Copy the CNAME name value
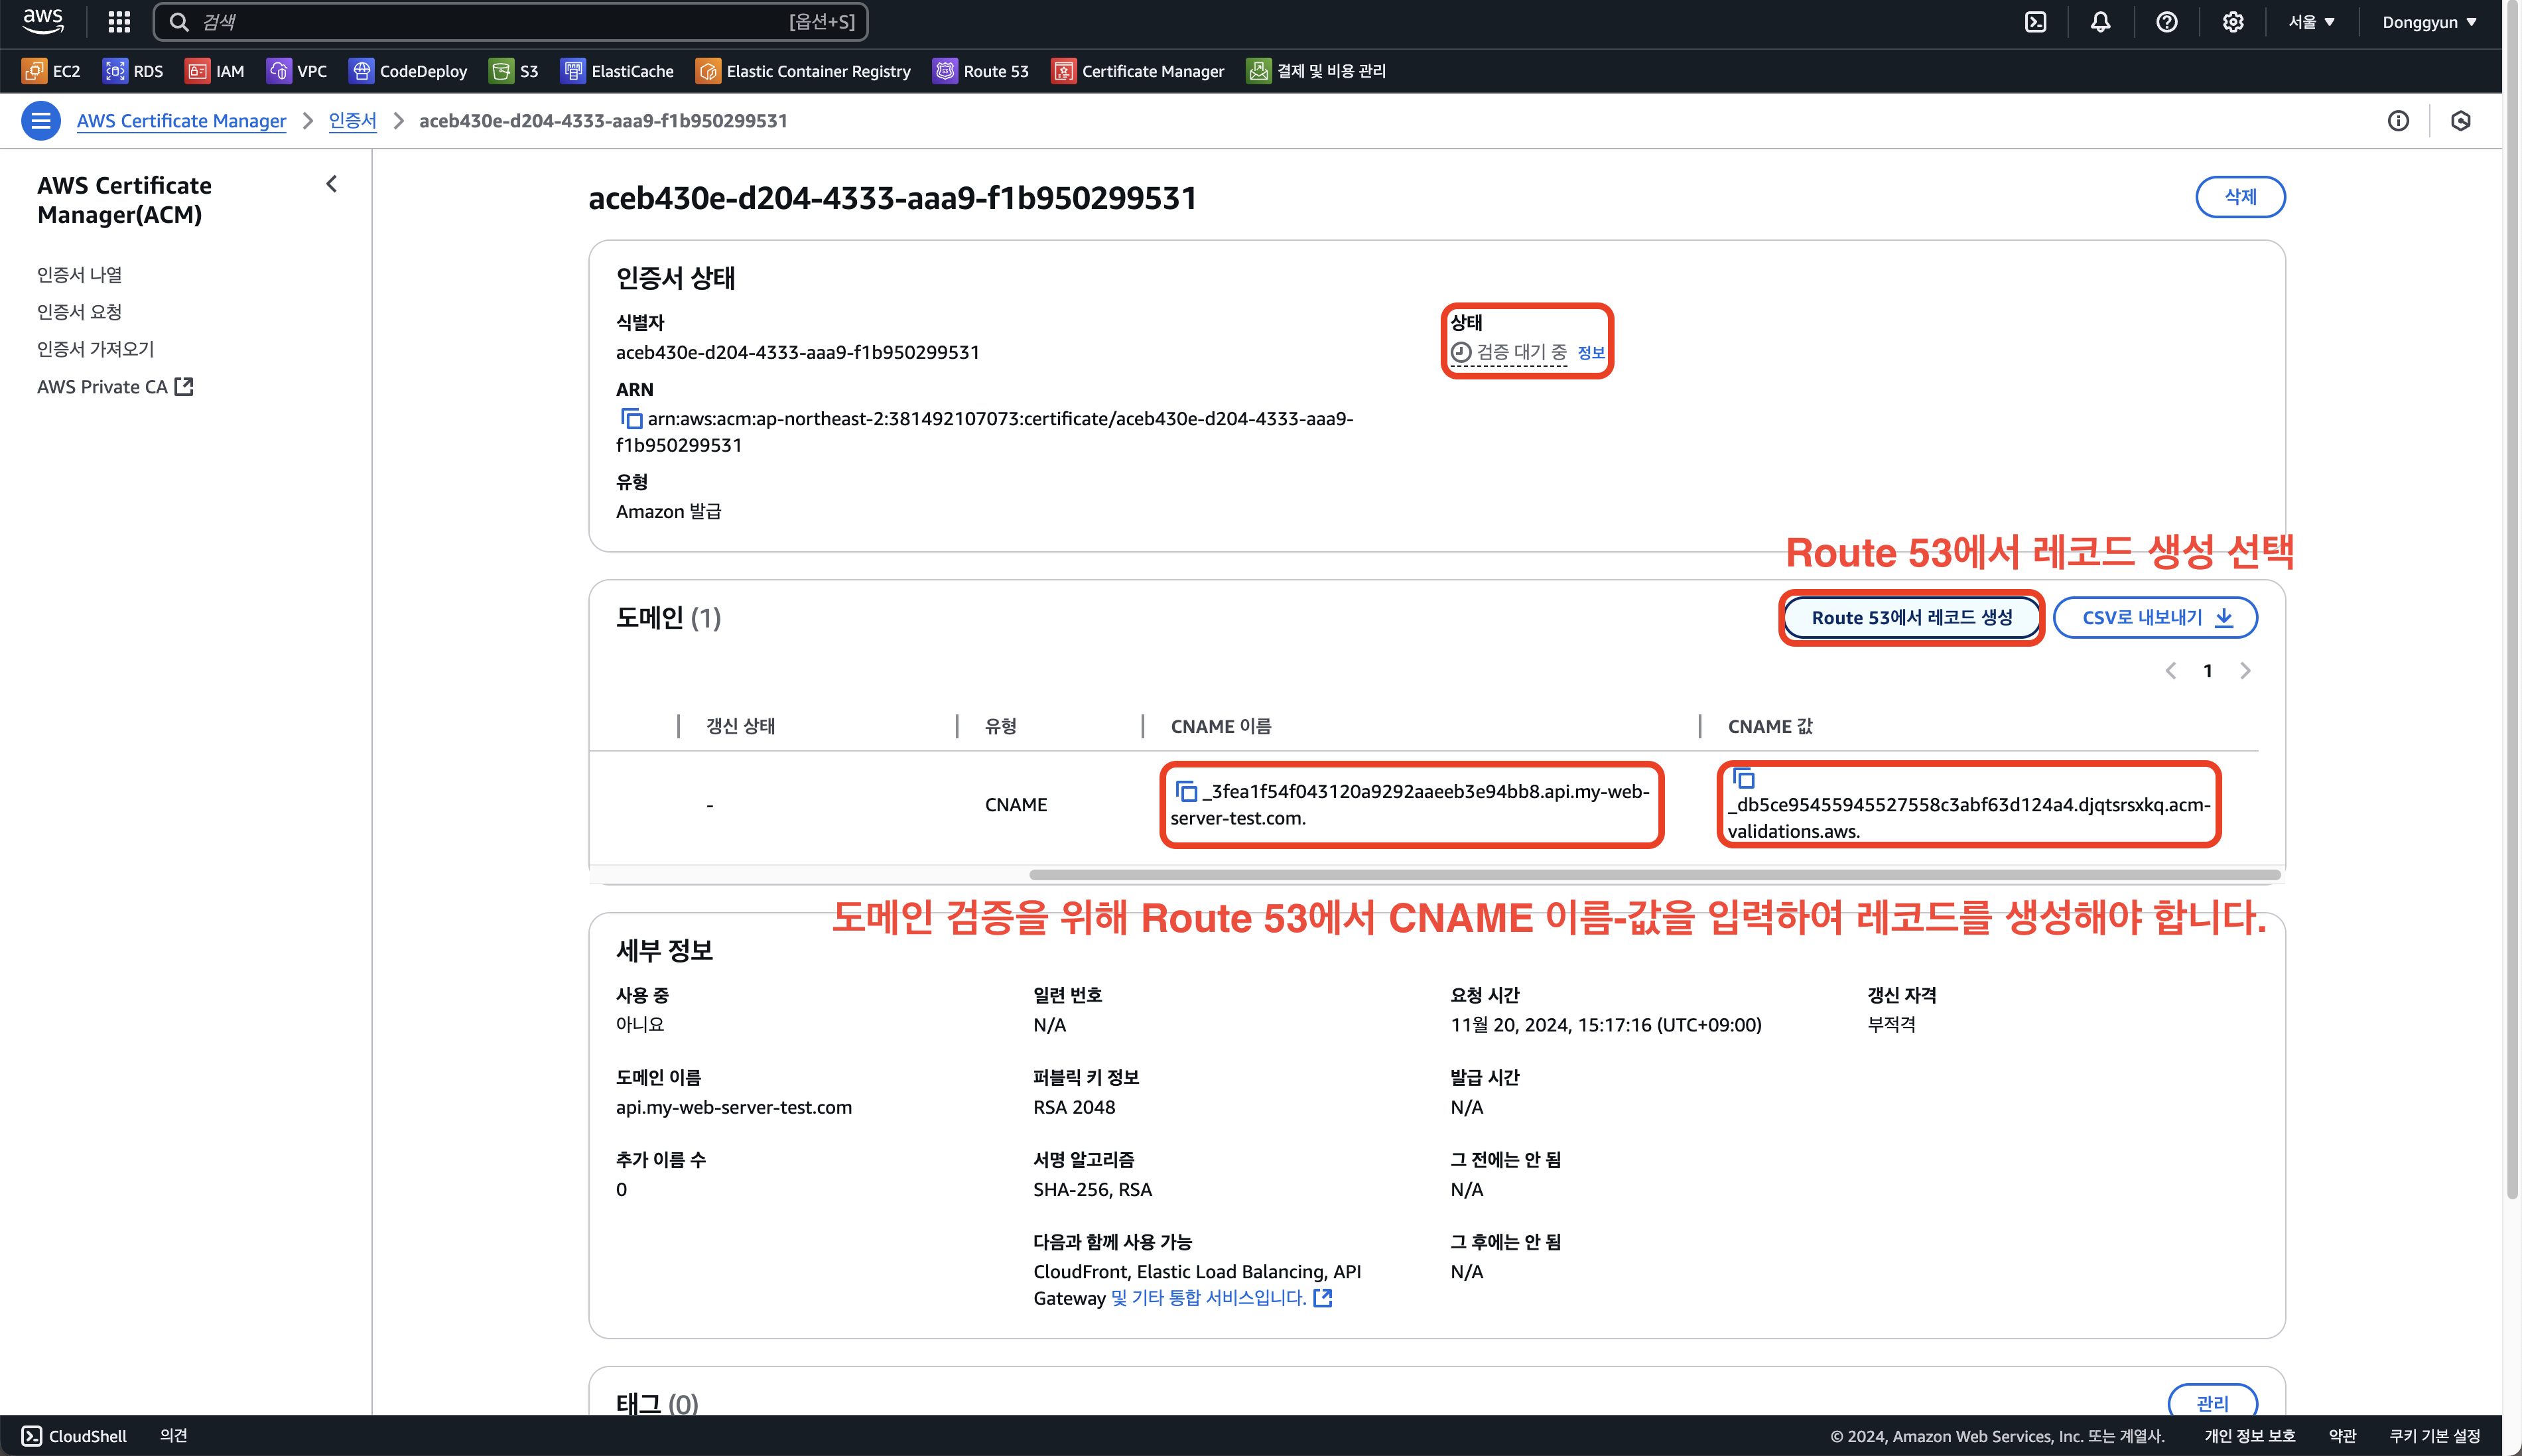 pos(1186,791)
